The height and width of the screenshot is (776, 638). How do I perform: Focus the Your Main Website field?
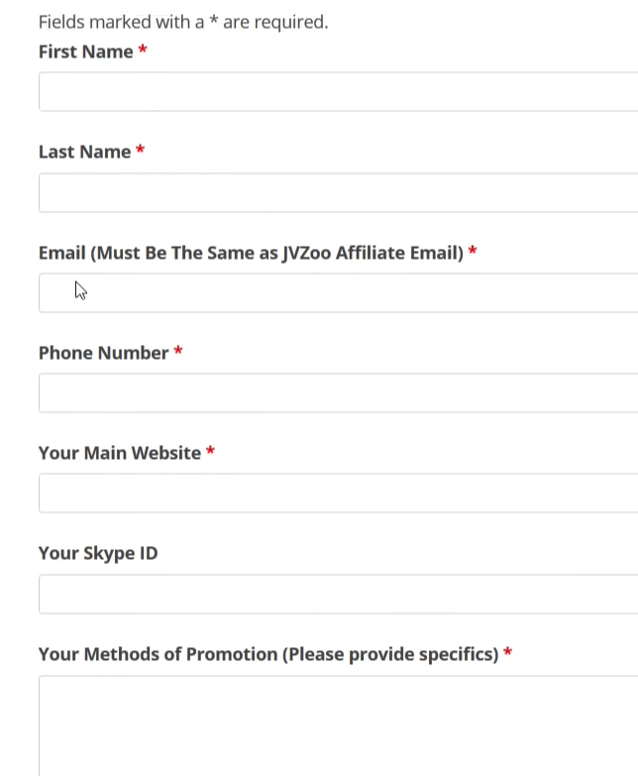[x=337, y=493]
